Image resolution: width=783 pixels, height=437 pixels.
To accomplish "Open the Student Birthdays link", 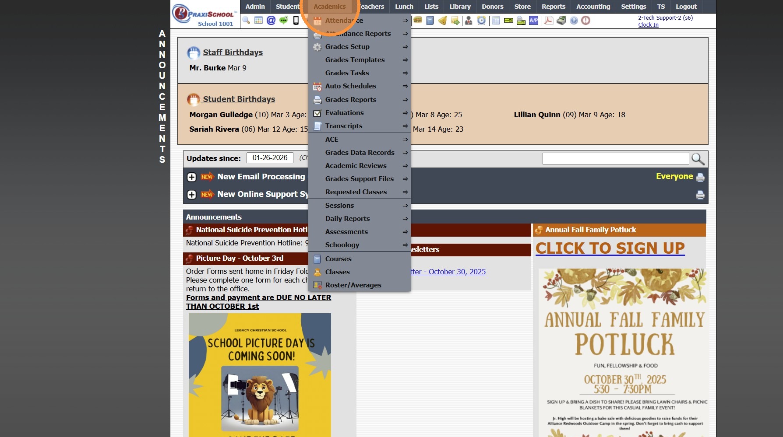I will [239, 99].
